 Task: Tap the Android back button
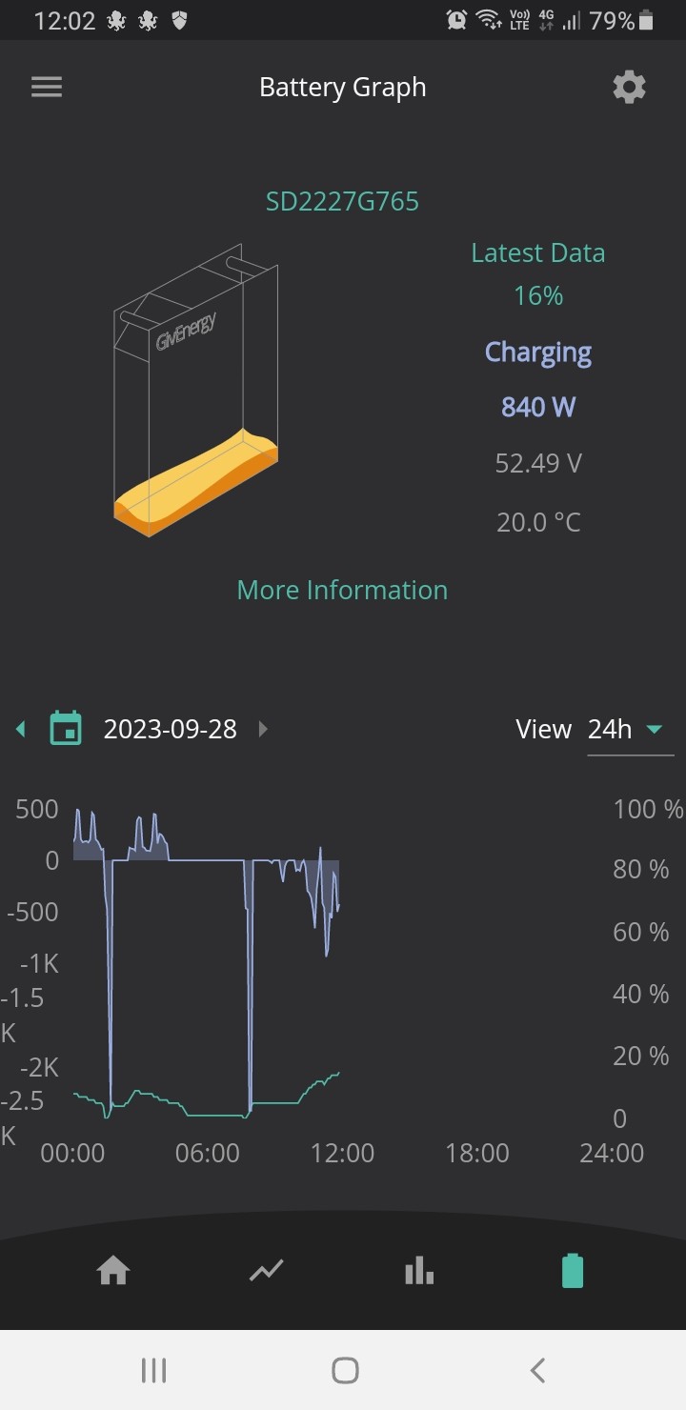tap(537, 1370)
